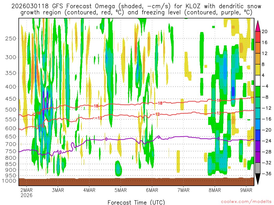Click the purple 0 freezing label near 6MAR
Viewport: 274px width, 205px height.
pyautogui.click(x=158, y=137)
